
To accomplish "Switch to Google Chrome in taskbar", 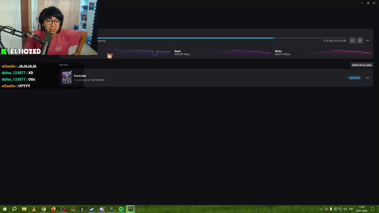I will (x=44, y=209).
